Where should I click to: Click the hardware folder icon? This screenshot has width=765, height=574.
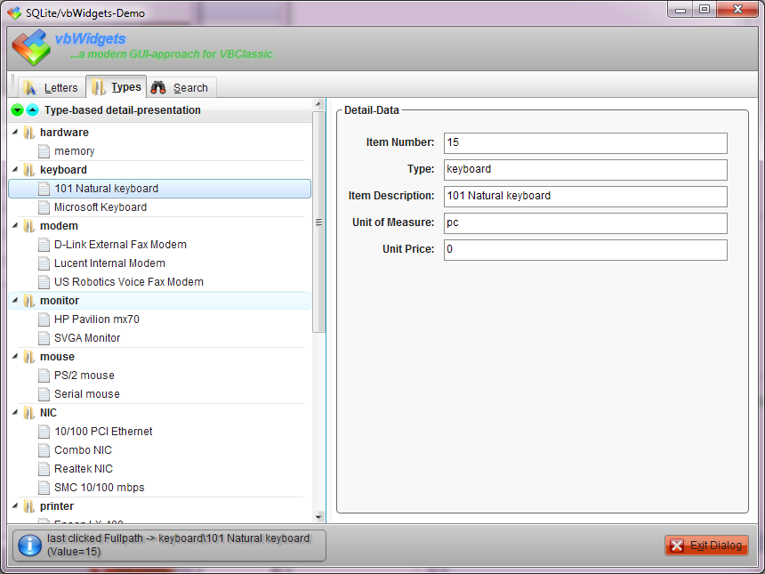29,133
